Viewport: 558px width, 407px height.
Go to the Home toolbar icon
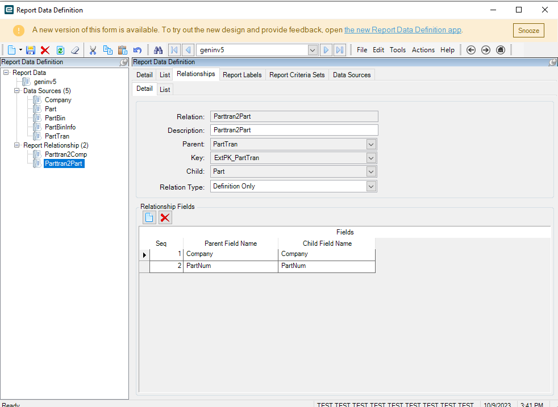pyautogui.click(x=501, y=50)
